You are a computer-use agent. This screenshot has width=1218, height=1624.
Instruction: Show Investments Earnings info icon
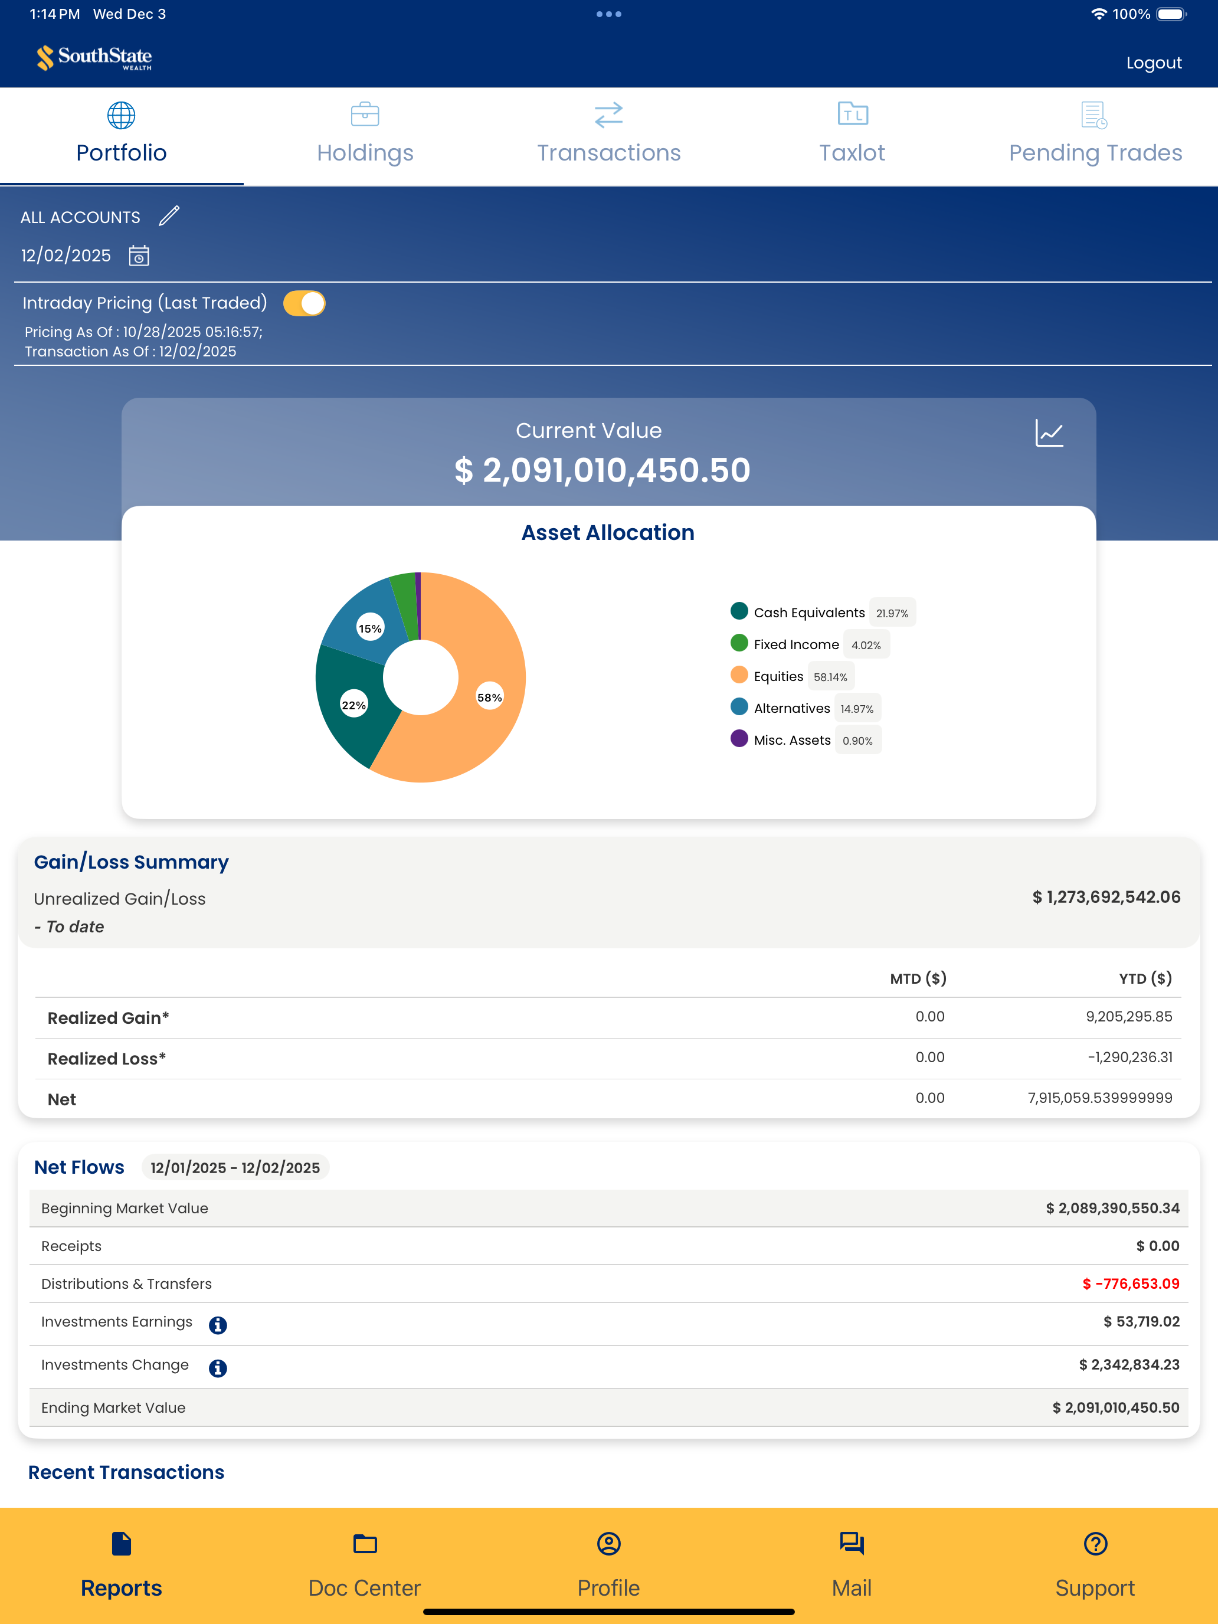point(218,1325)
